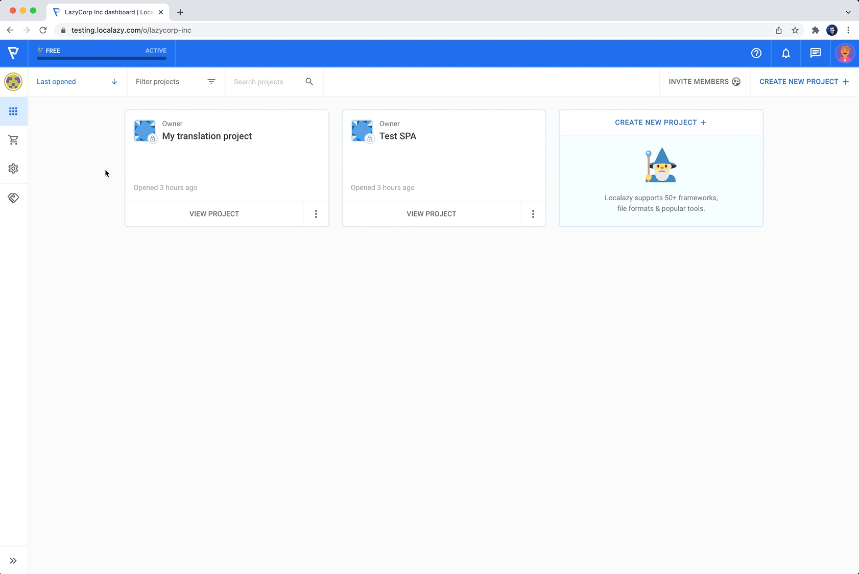Open the shopping cart sidebar icon
The width and height of the screenshot is (859, 574).
(13, 140)
